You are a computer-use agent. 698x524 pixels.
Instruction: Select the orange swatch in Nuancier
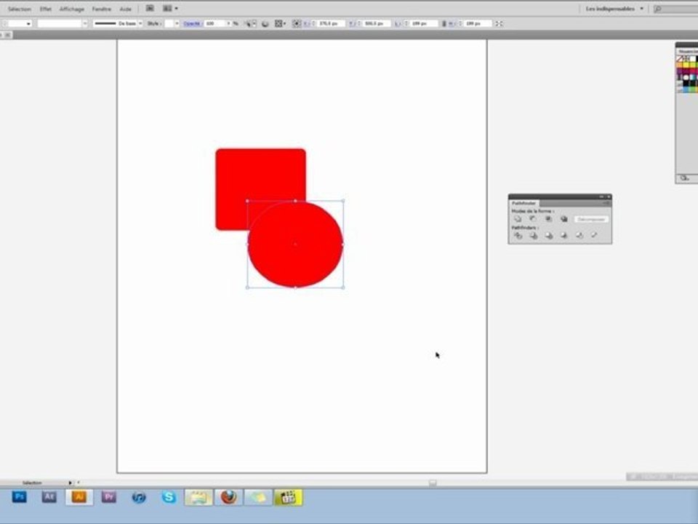coord(680,65)
